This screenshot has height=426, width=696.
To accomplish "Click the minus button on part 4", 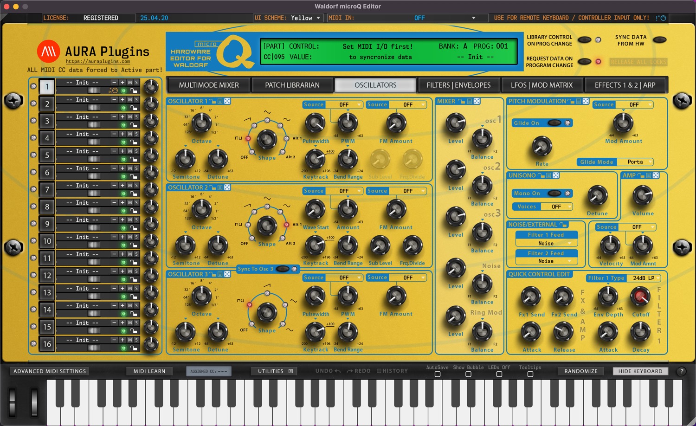I will tap(114, 134).
